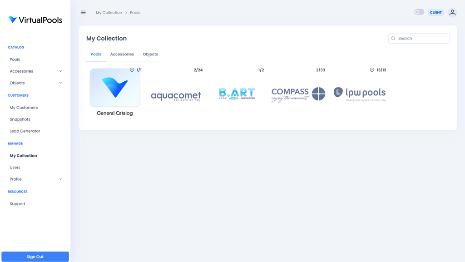The height and width of the screenshot is (262, 465).
Task: Click the Sign Out button
Action: (35, 257)
